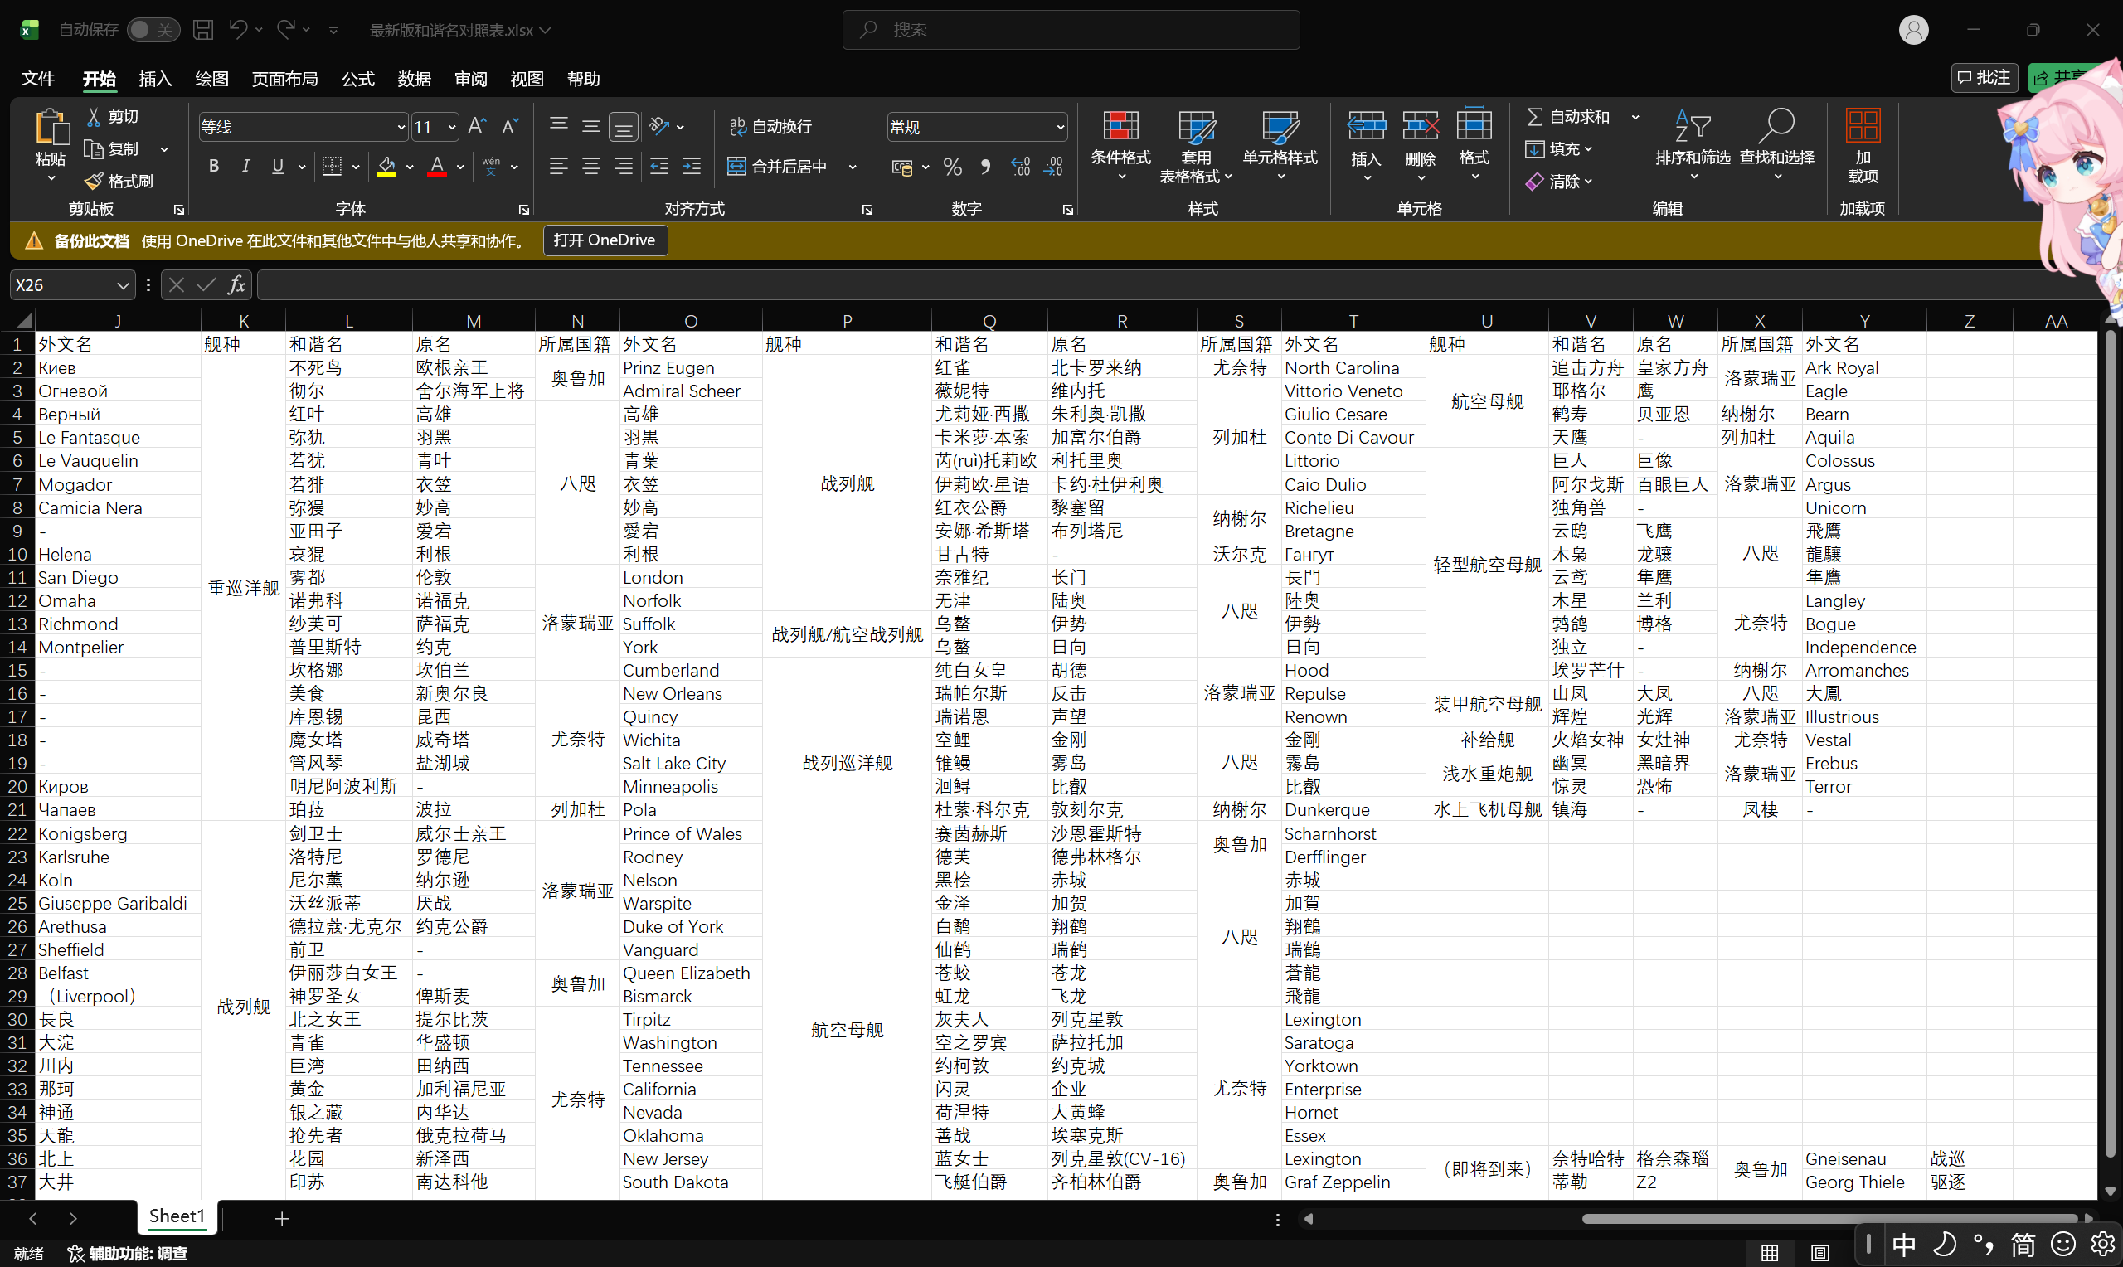
Task: Toggle center horizontal alignment
Action: coord(590,167)
